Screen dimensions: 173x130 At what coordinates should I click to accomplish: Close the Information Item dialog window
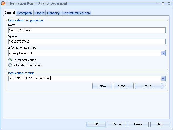(x=168, y=4)
